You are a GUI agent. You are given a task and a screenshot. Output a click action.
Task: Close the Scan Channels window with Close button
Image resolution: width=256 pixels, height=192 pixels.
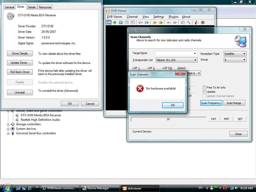[238, 134]
